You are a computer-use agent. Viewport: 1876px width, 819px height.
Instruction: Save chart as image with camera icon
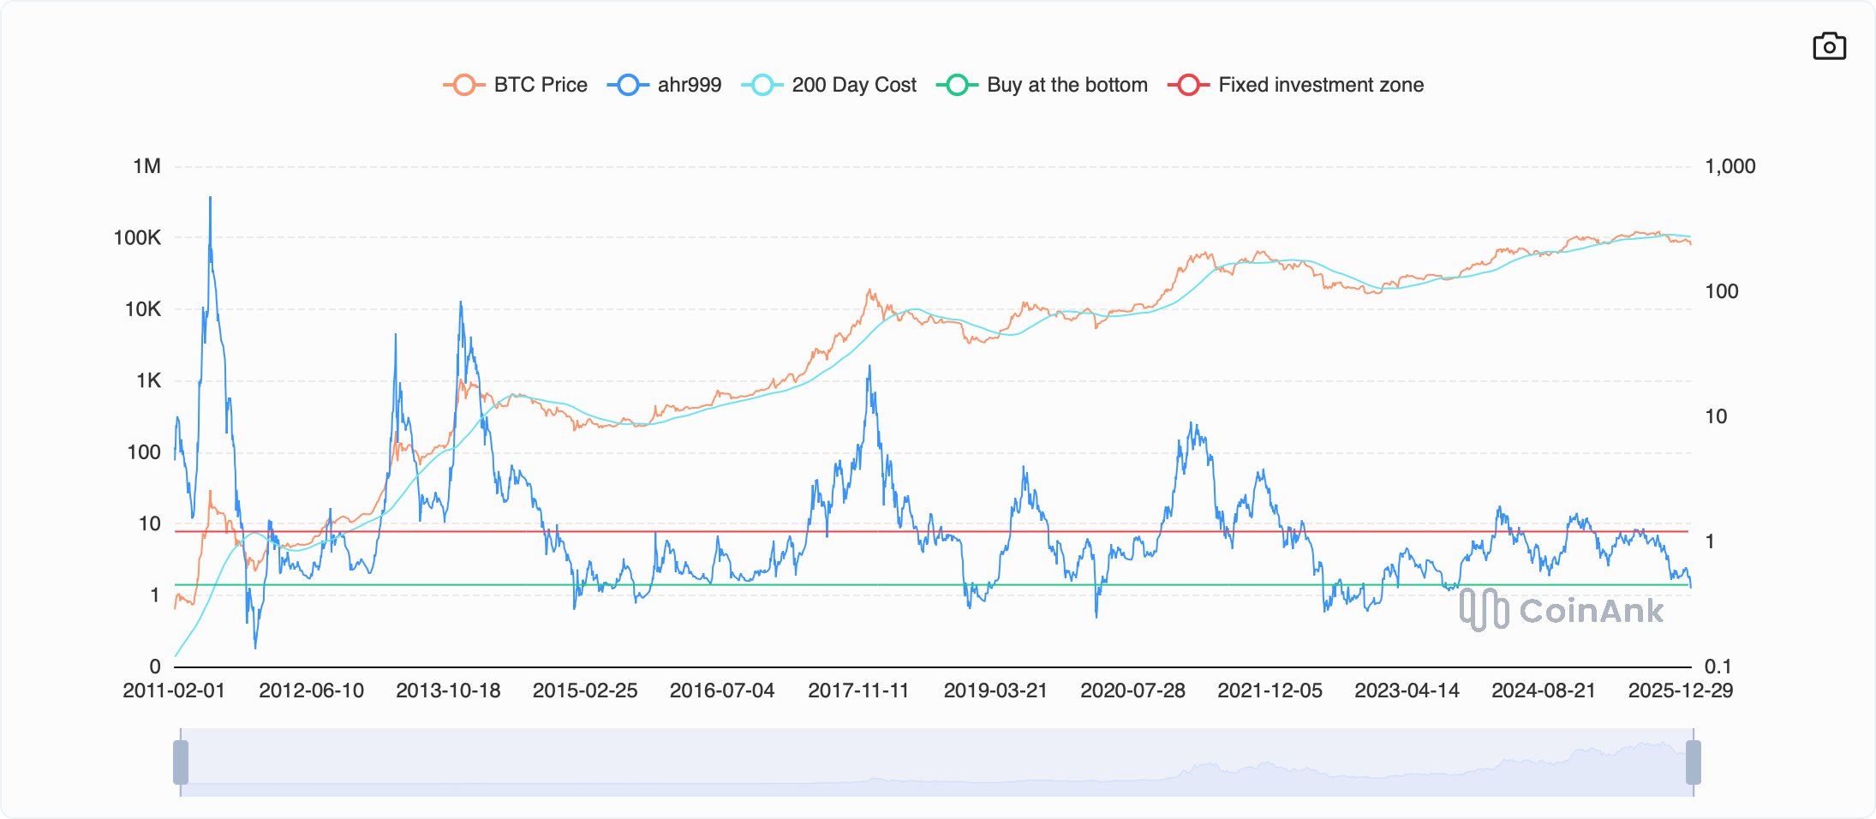tap(1829, 46)
